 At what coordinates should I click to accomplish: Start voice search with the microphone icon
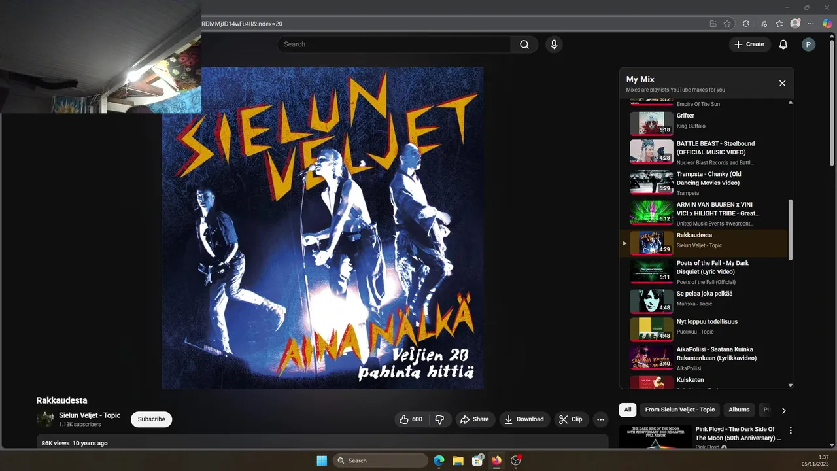pyautogui.click(x=554, y=44)
